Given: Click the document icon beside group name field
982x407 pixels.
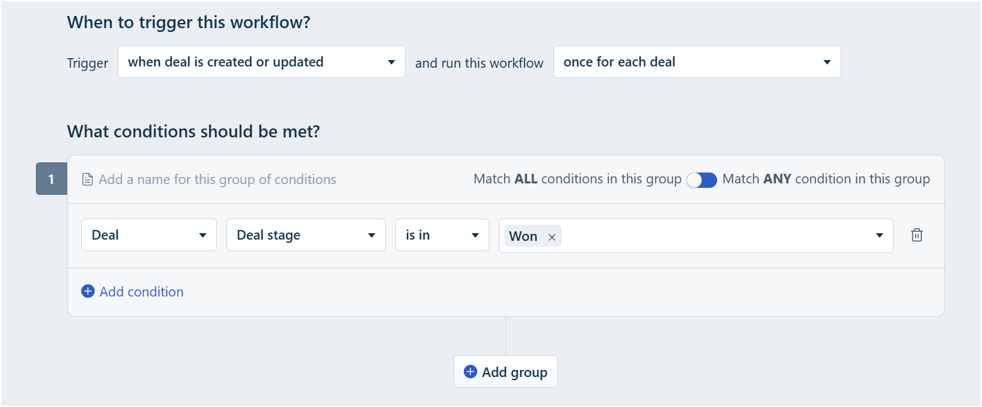Looking at the screenshot, I should pos(88,180).
